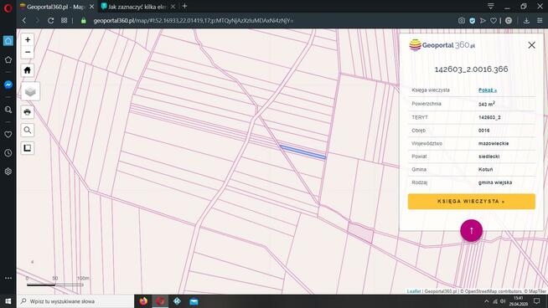Close the parcel info panel
Screen dimensions: 548x308
(x=531, y=45)
